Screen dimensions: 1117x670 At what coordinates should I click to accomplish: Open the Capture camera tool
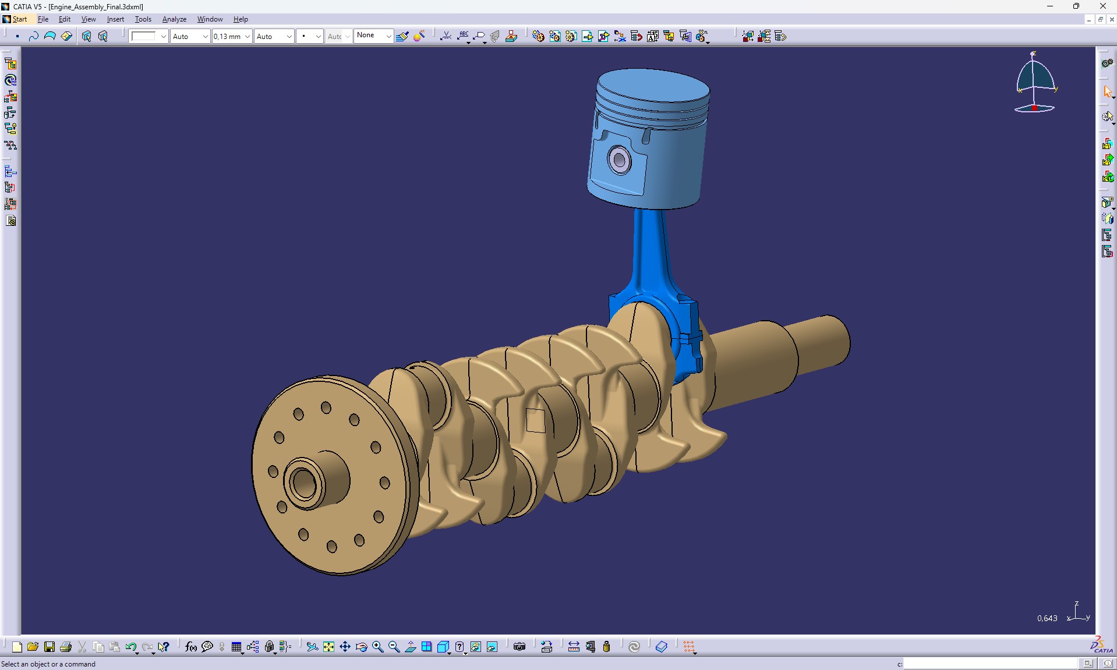click(519, 647)
